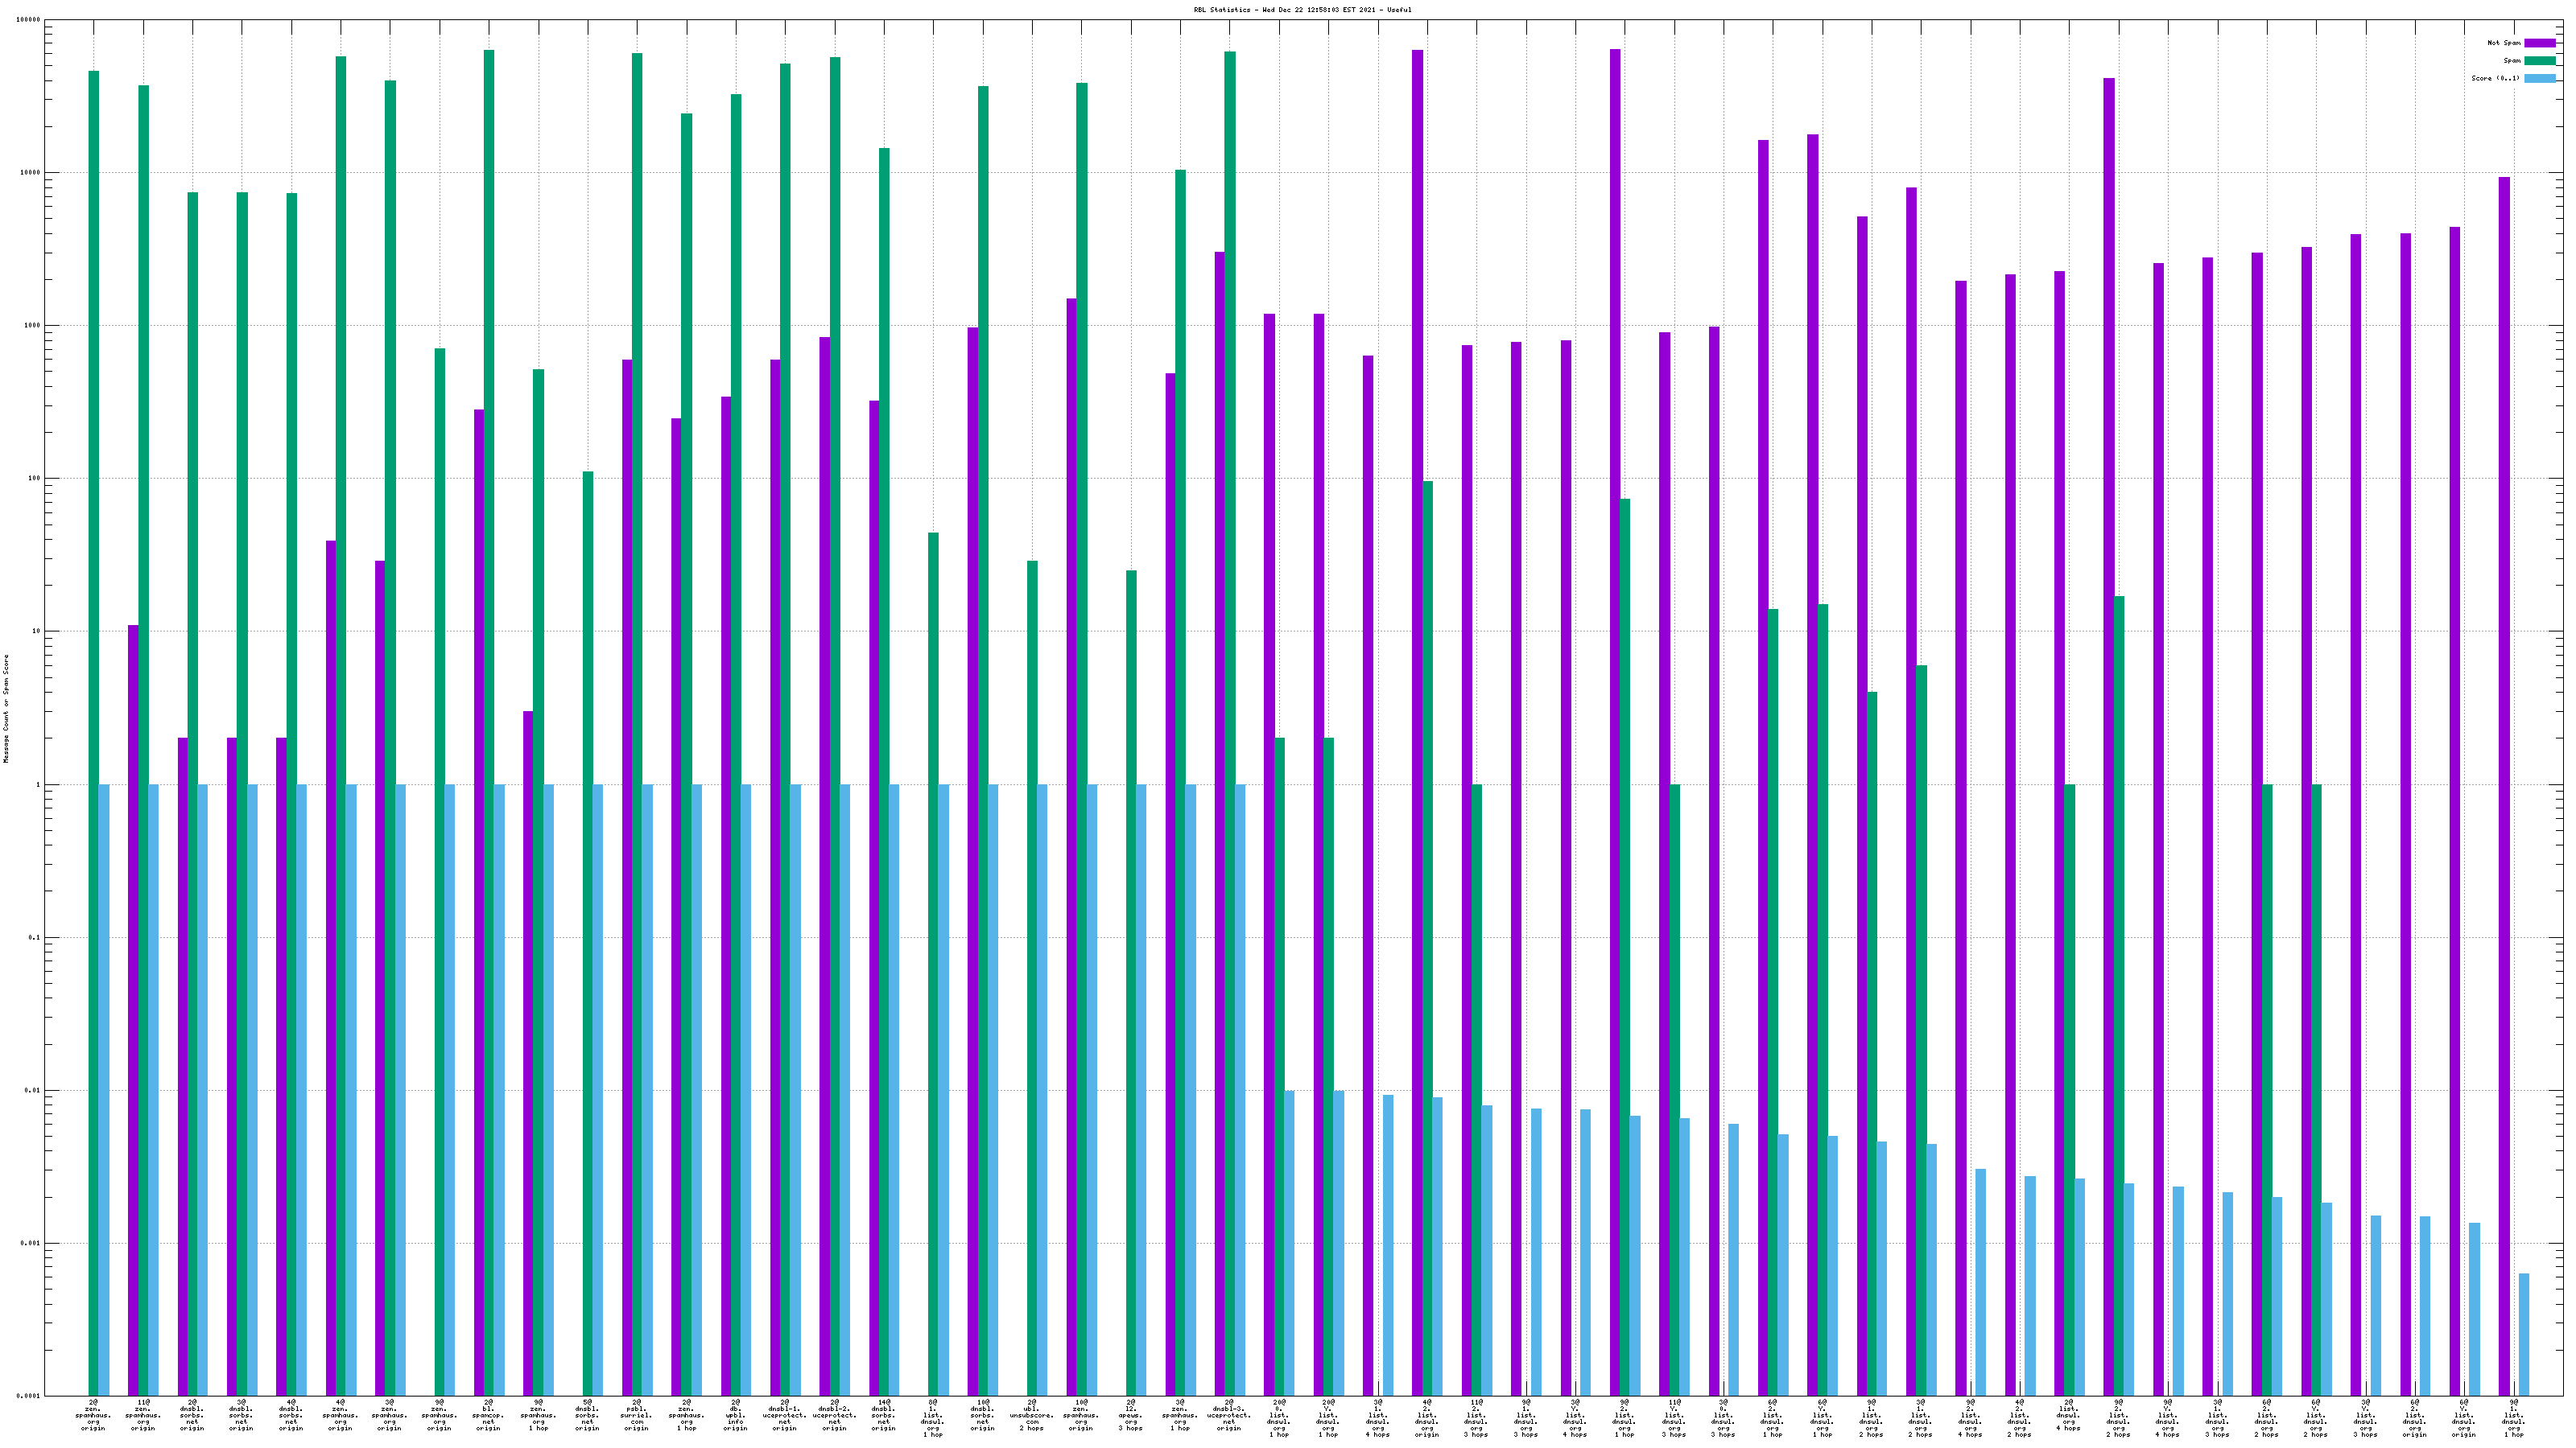Click the 14@ dnsbl.sorbs.net origin label
This screenshot has height=1448, width=2576.
883,1415
